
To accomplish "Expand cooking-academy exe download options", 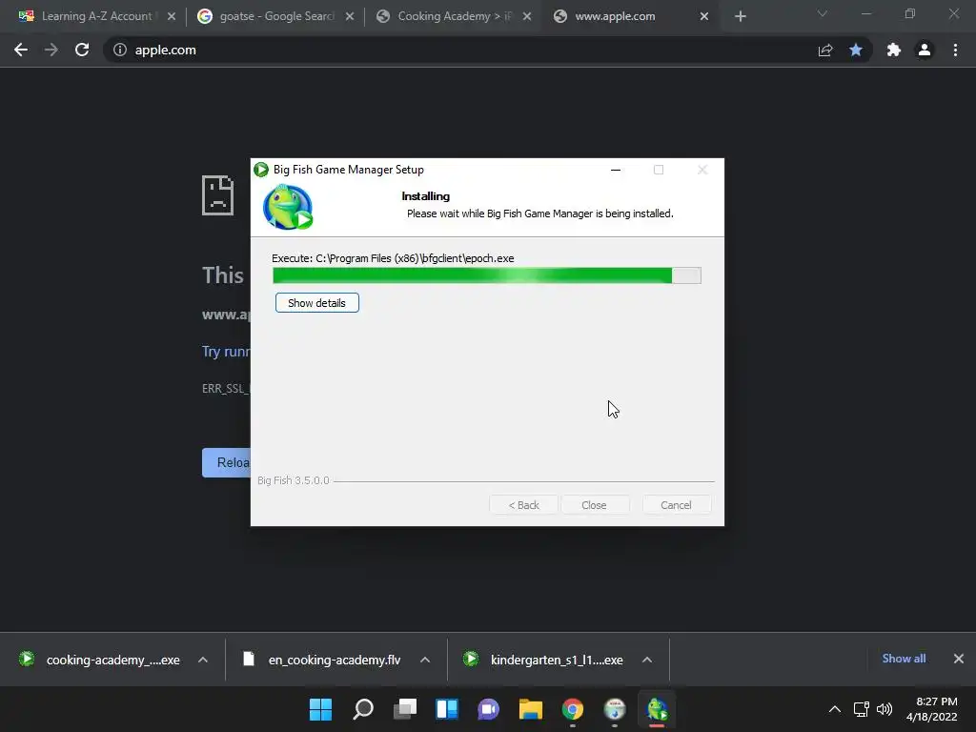I will pos(203,660).
